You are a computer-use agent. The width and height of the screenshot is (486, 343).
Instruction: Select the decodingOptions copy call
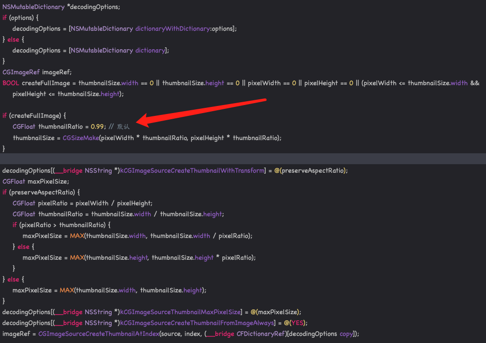click(319, 334)
